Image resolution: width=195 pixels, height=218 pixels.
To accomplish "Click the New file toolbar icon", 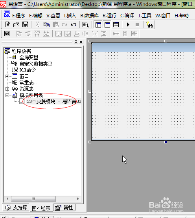I will (8, 25).
